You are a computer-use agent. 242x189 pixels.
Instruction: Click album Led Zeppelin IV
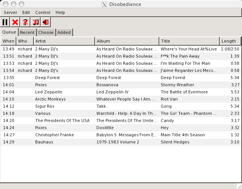pyautogui.click(x=112, y=92)
